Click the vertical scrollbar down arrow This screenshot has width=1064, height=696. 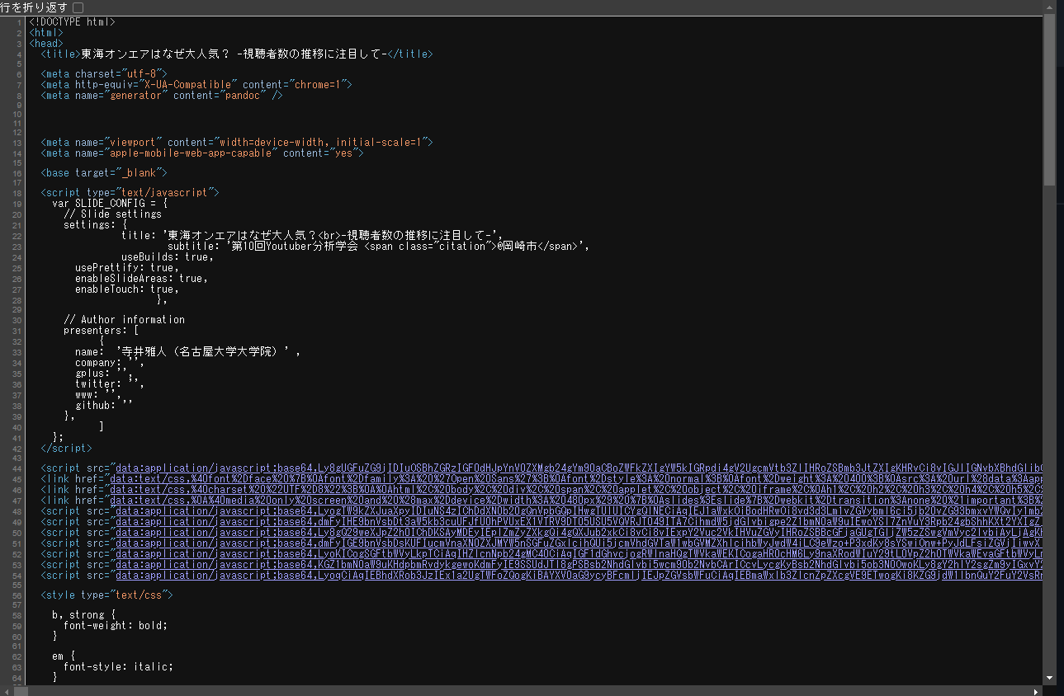[x=1049, y=678]
